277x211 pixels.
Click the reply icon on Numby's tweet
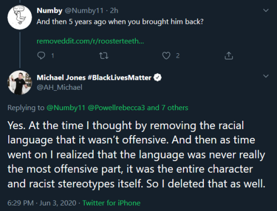point(41,55)
